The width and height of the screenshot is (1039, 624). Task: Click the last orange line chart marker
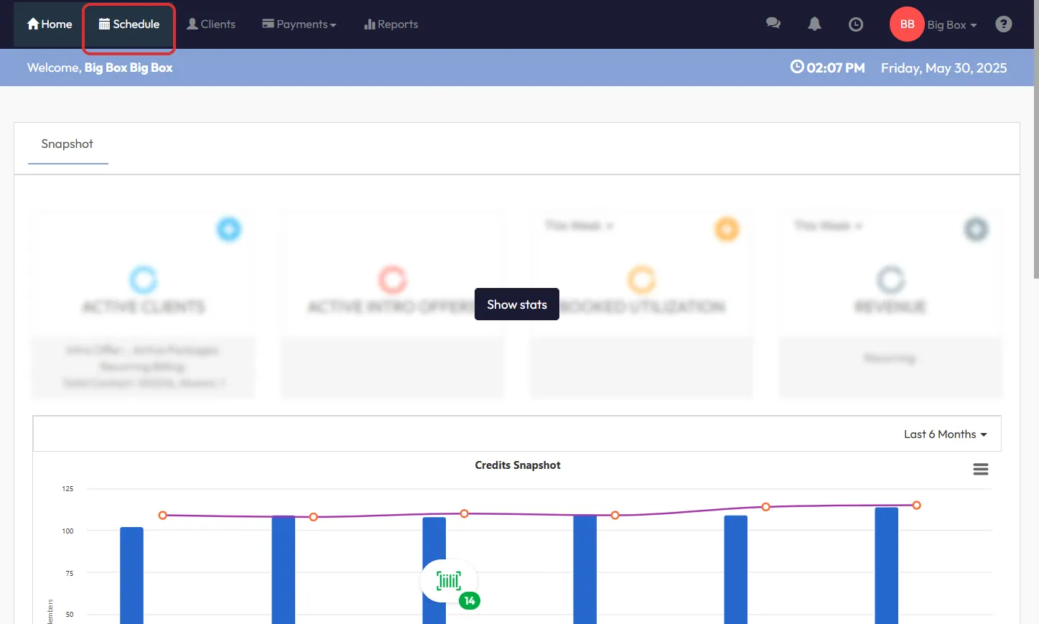pos(916,506)
